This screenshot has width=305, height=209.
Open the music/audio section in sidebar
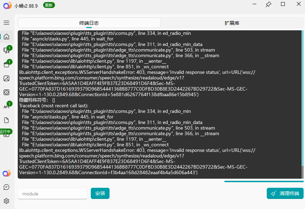pyautogui.click(x=6, y=51)
